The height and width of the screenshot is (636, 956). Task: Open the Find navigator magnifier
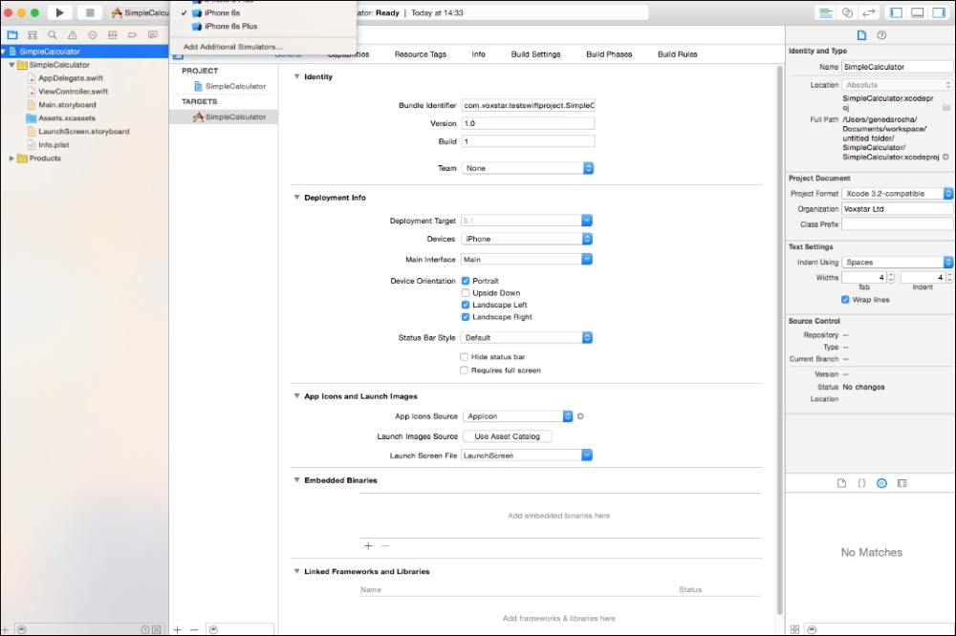[x=53, y=34]
